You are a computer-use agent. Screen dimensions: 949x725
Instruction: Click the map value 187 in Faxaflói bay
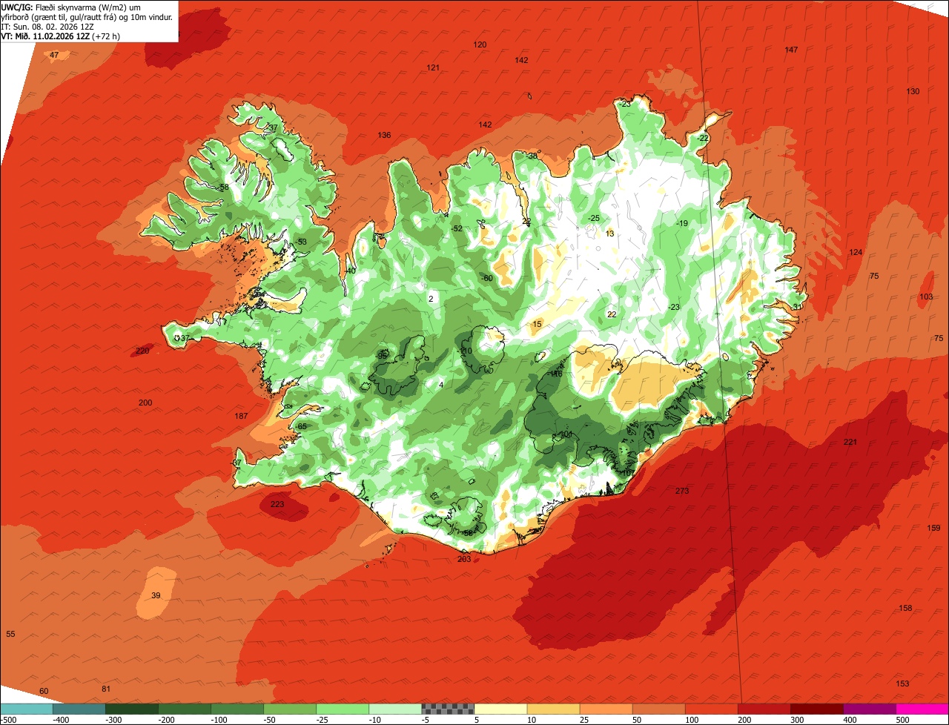pyautogui.click(x=241, y=416)
